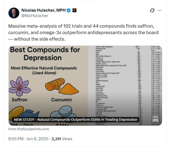Open the Best Compounds for Depression card image
172x147 pixels.
pyautogui.click(x=85, y=86)
